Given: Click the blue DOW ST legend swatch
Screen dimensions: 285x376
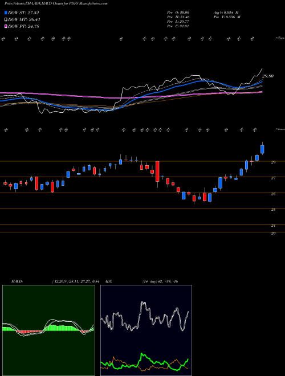Looking at the screenshot, I should click(6, 13).
